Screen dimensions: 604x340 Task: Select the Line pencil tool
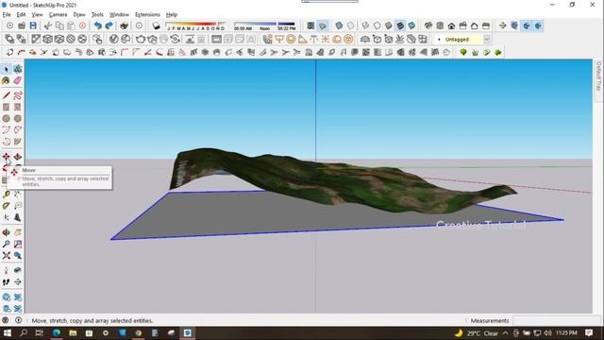point(7,95)
